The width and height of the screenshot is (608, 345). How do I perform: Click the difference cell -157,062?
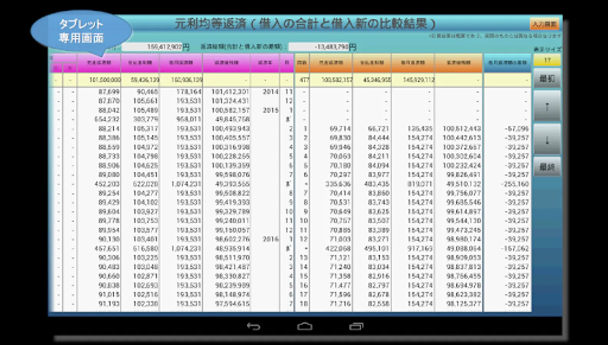tap(515, 248)
